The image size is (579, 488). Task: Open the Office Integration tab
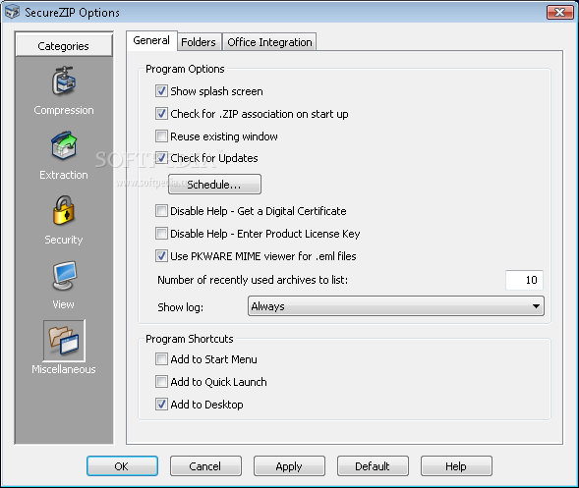[269, 42]
